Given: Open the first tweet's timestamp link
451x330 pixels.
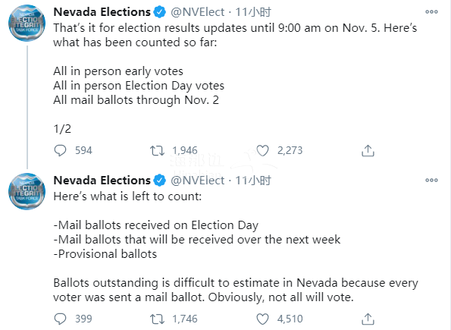Looking at the screenshot, I should tap(253, 12).
